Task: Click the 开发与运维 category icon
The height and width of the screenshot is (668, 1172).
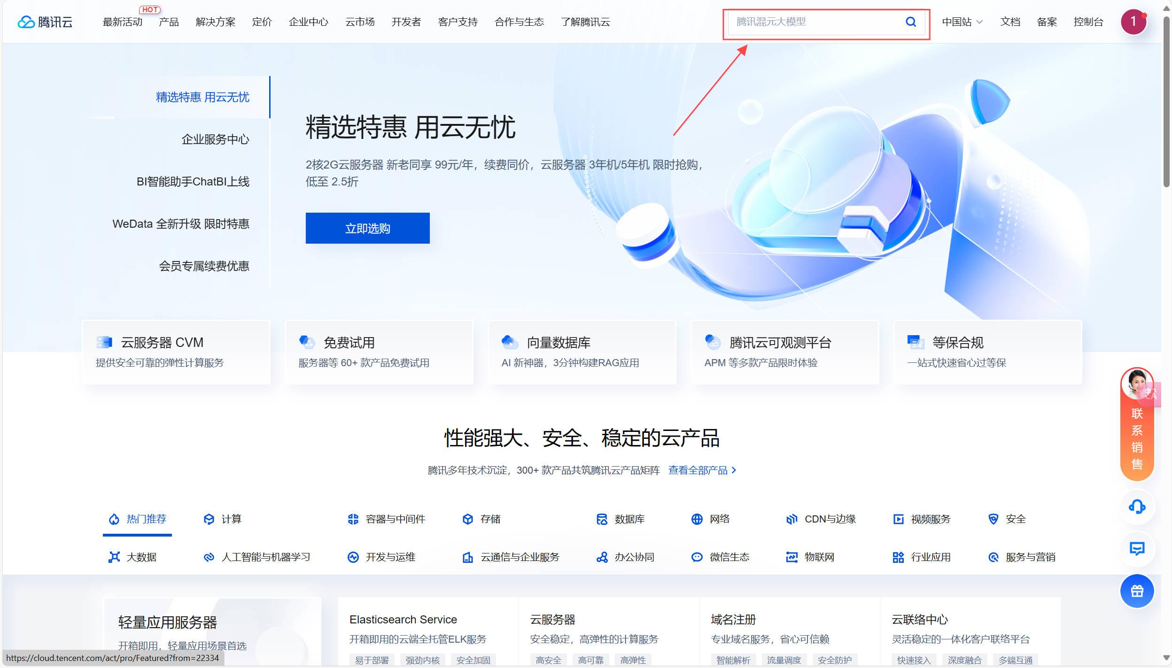Action: point(353,557)
